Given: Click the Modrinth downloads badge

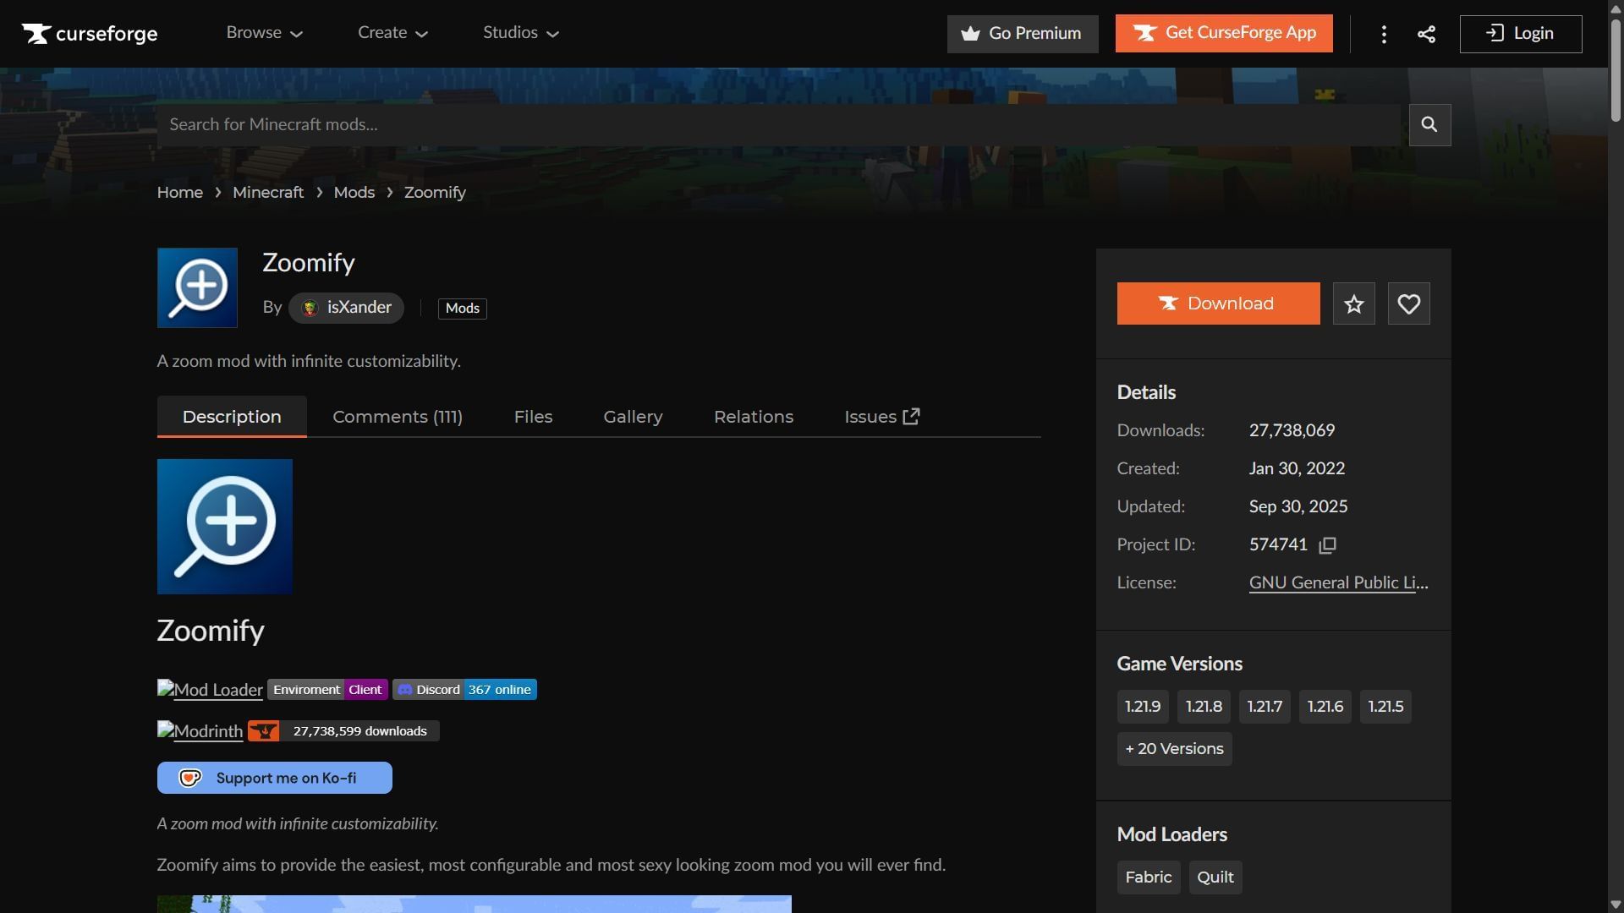Looking at the screenshot, I should 342,730.
